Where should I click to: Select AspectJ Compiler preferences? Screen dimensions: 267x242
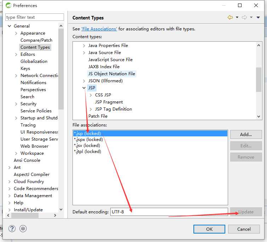[x=31, y=175]
